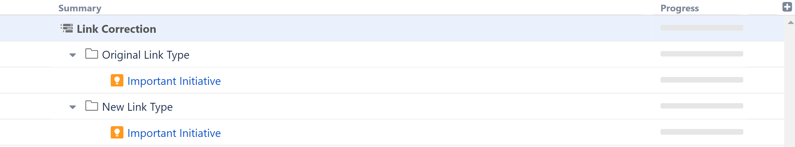The image size is (795, 147).
Task: Click the idea icon under New Link Type
Action: click(x=117, y=132)
